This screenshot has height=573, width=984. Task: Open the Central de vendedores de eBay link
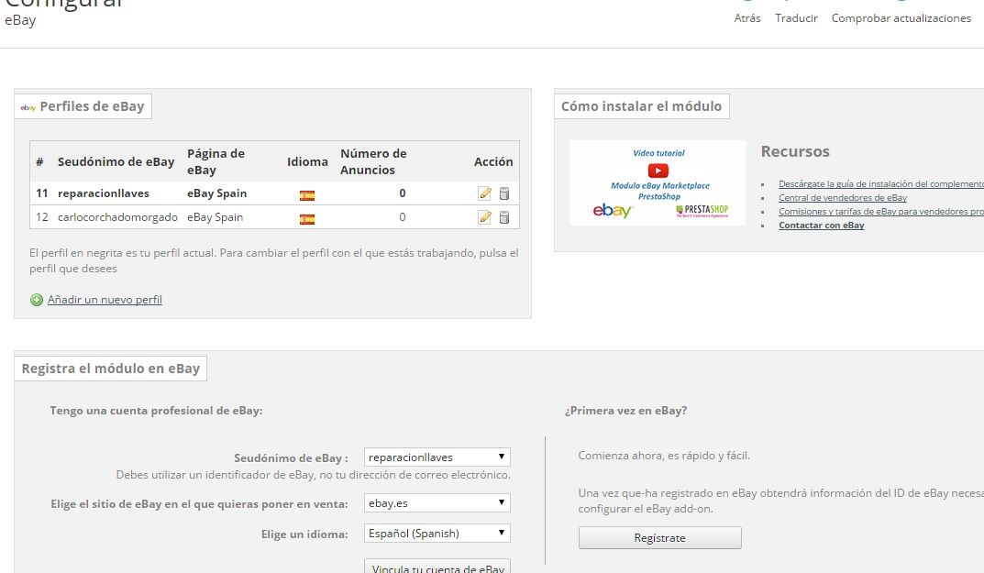(x=843, y=198)
